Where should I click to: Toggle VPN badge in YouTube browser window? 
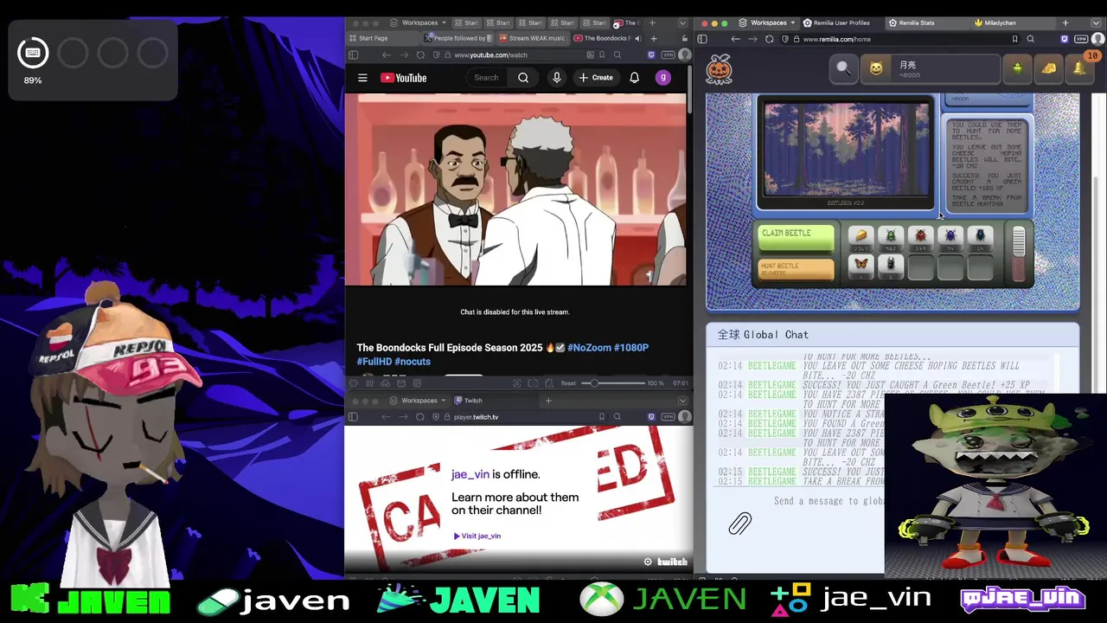click(668, 55)
